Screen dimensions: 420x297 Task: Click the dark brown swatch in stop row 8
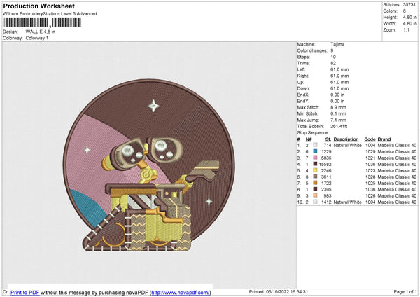pos(315,189)
